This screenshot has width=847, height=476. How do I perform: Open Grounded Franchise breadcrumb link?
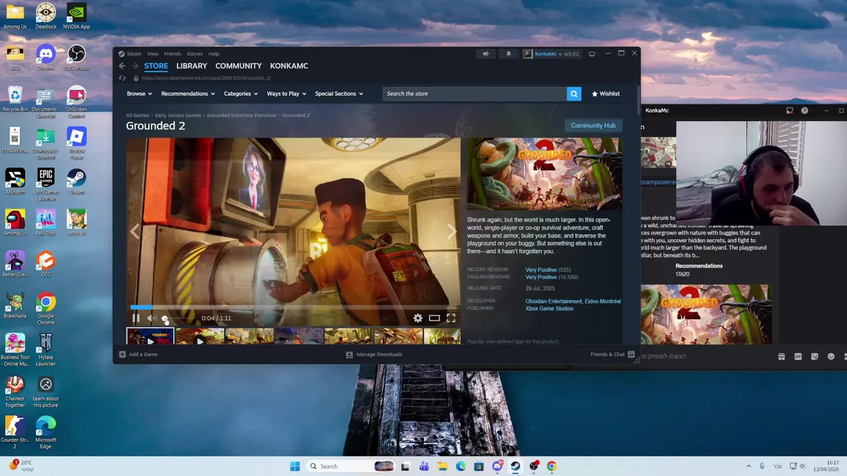[x=242, y=115]
